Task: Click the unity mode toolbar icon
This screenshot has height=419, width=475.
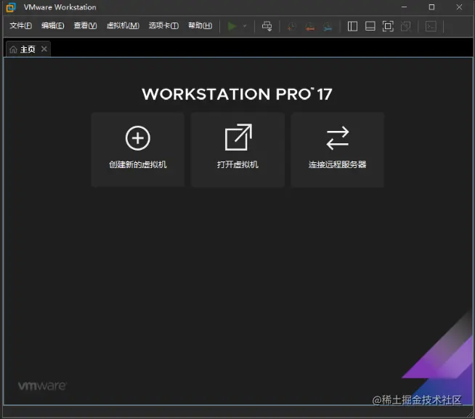Action: coord(406,26)
